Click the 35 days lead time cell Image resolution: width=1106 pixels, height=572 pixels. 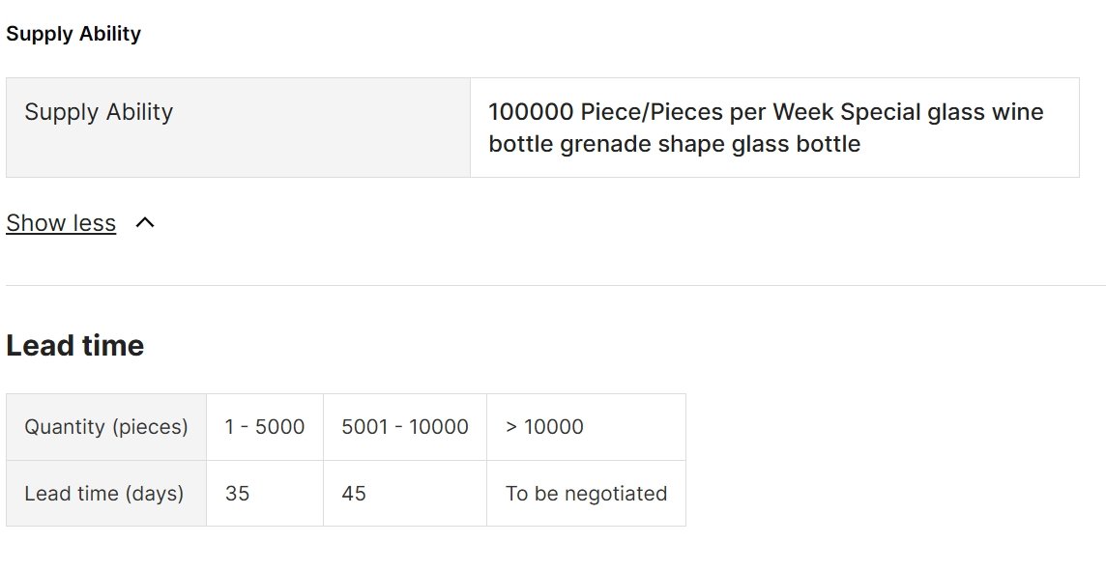(265, 494)
